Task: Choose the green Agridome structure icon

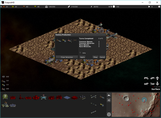Action: [x=5, y=97]
